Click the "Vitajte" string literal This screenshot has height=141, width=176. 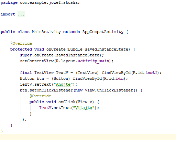pyautogui.click(x=84, y=108)
